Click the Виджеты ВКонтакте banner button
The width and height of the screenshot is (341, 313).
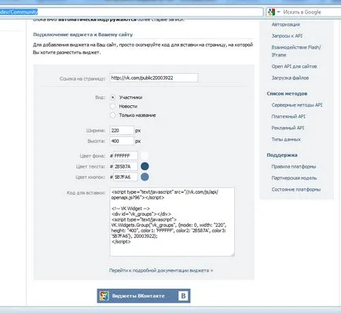144,296
